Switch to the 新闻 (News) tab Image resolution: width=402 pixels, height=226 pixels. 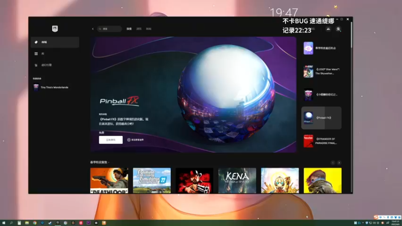pyautogui.click(x=149, y=29)
